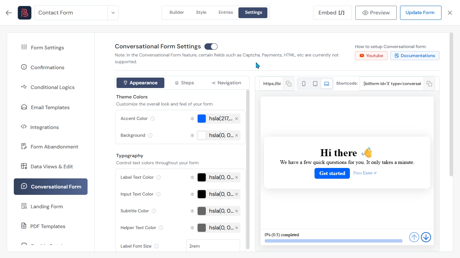Open Conditional Logics in the sidebar
Screen dimensions: 460x258
click(x=51, y=87)
